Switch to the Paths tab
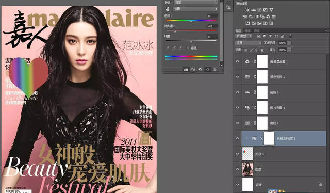The height and width of the screenshot is (193, 330). pyautogui.click(x=256, y=31)
